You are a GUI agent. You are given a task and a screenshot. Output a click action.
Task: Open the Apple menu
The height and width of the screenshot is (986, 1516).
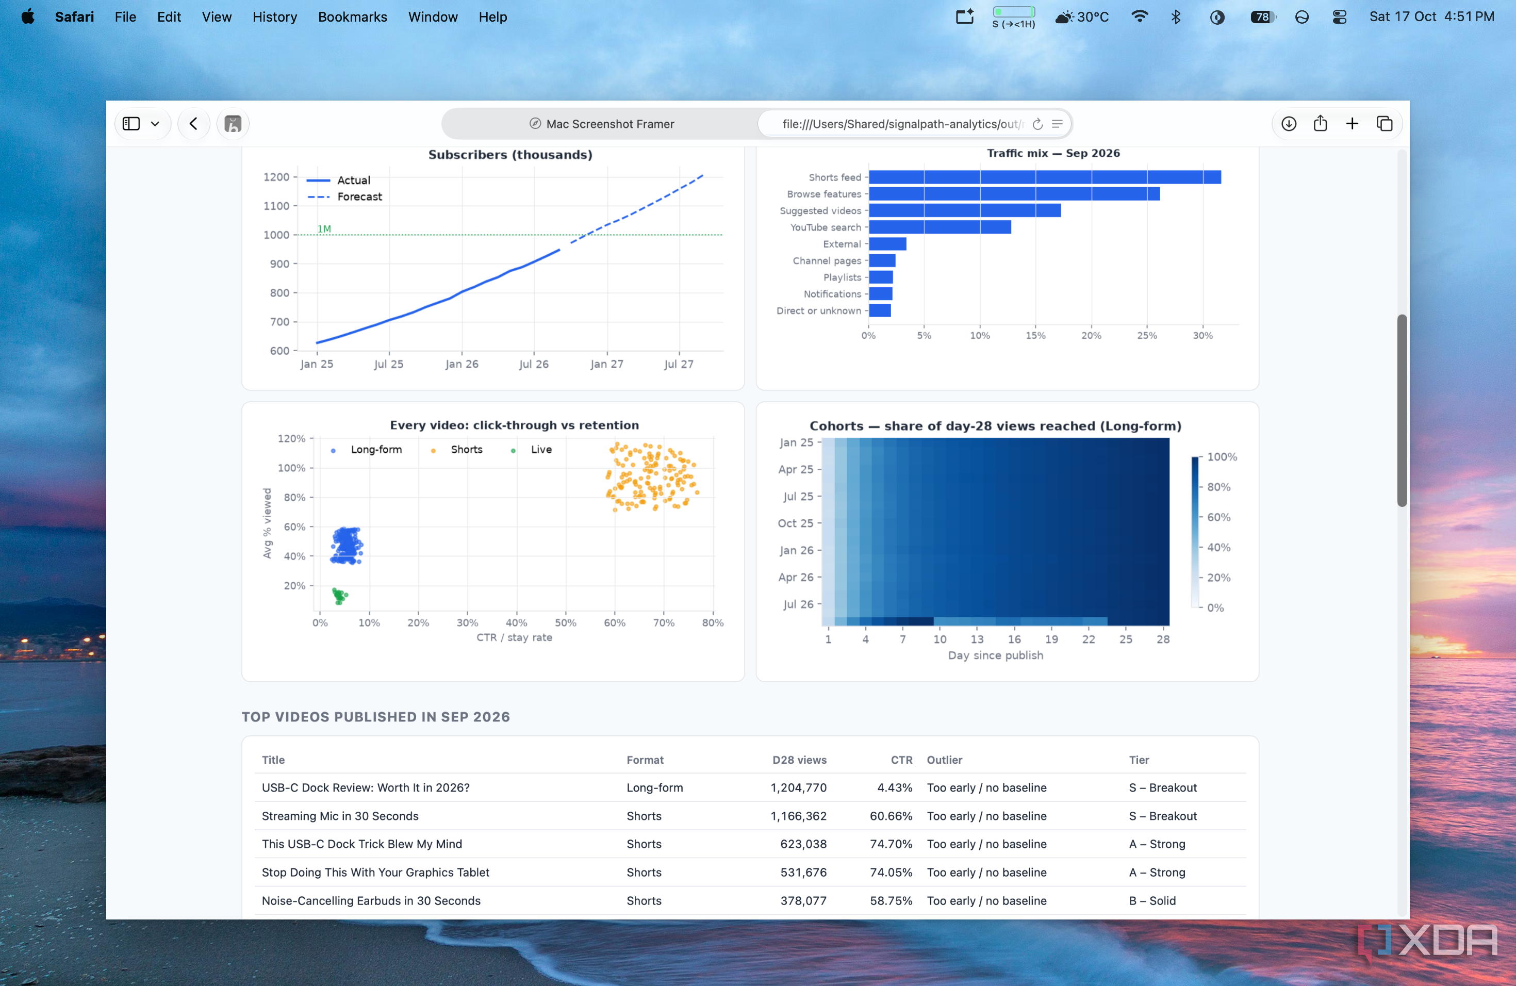pos(27,17)
